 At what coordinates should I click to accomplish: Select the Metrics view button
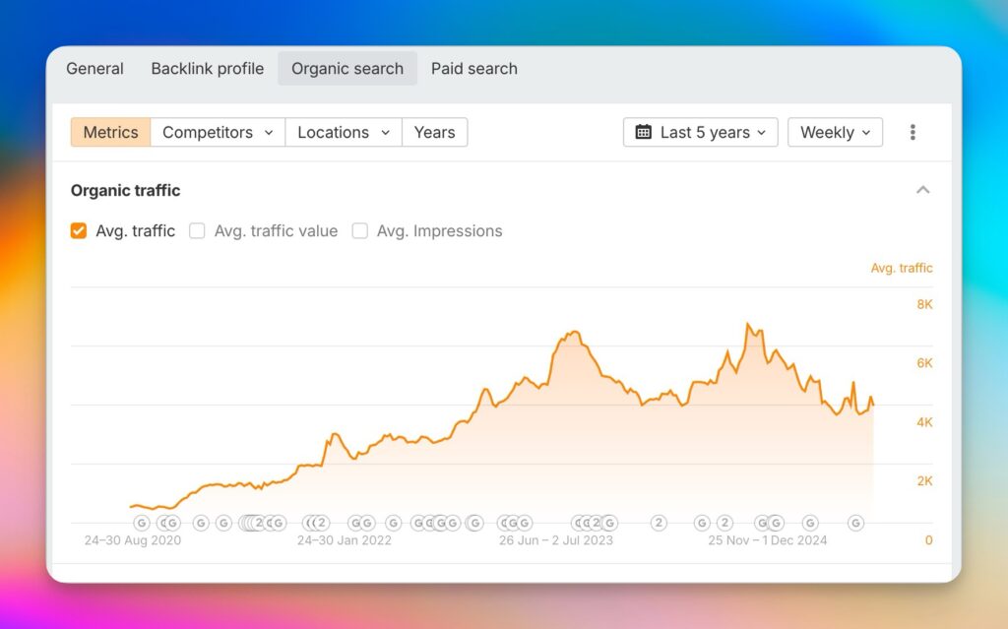coord(110,132)
